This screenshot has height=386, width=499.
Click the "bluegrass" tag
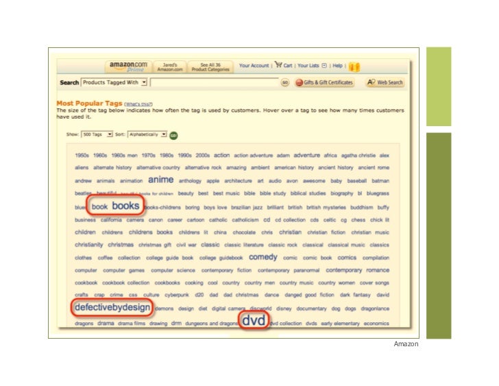(x=378, y=193)
